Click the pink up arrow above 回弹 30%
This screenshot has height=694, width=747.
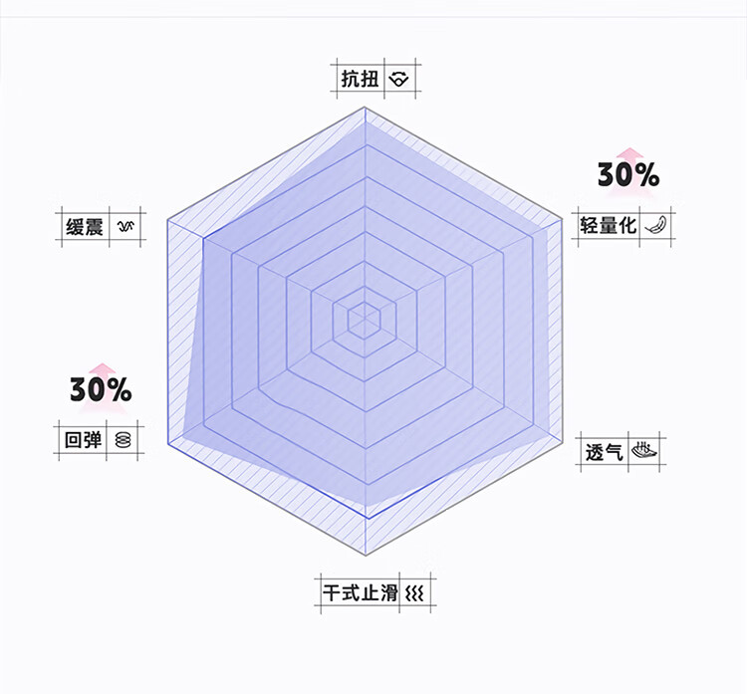tap(100, 370)
